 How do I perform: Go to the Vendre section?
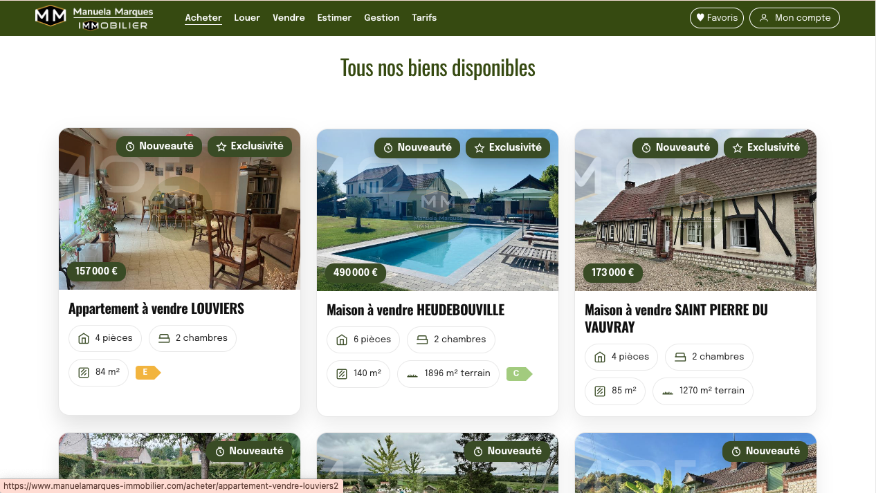pos(289,18)
